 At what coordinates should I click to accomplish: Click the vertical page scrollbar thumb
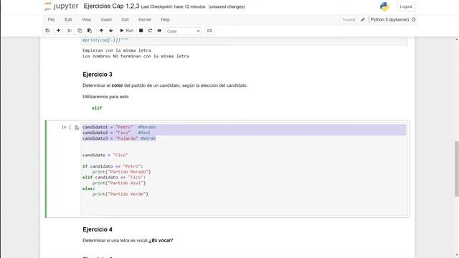(457, 168)
